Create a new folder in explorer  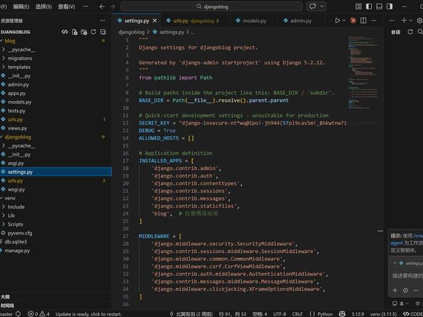[84, 32]
